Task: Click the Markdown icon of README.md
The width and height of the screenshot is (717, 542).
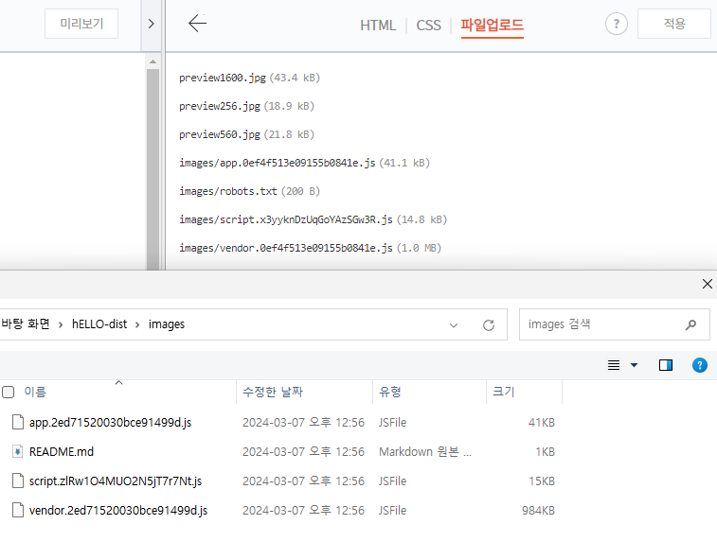Action: (x=17, y=451)
